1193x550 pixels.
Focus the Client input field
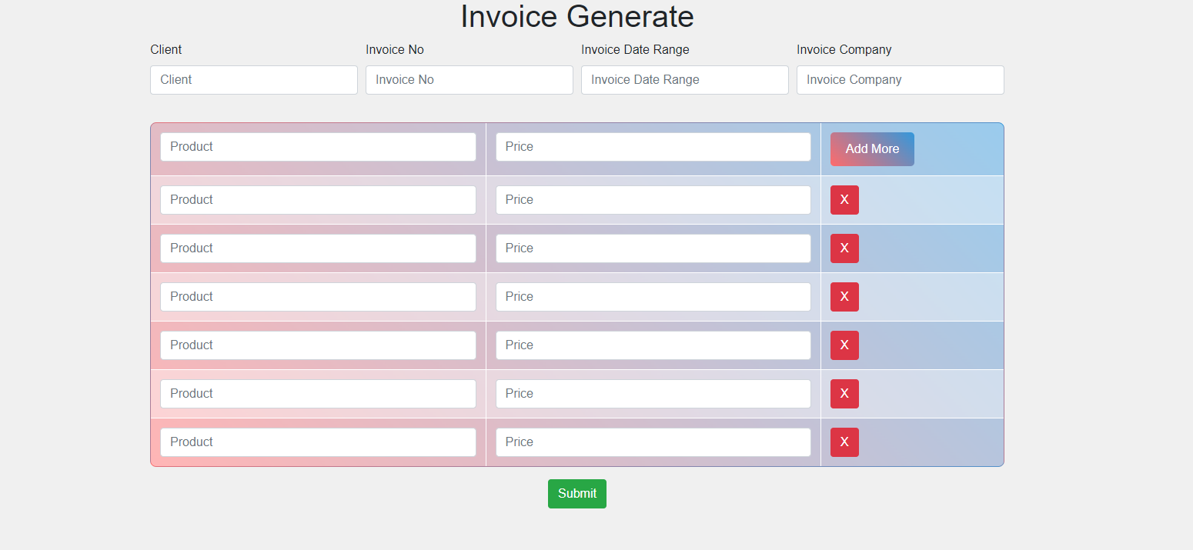point(254,80)
